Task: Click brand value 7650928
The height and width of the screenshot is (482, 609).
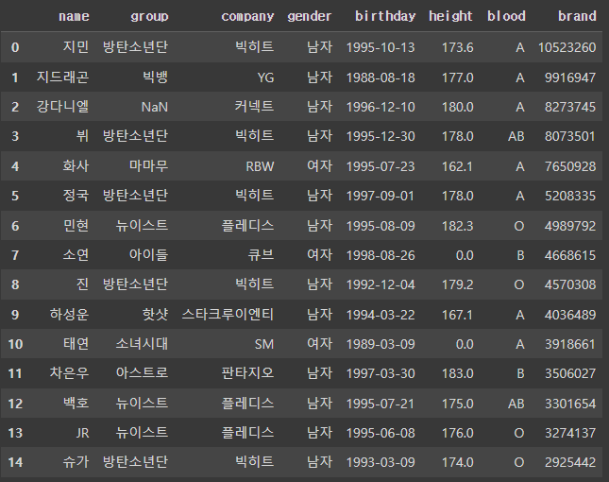Action: coord(570,166)
